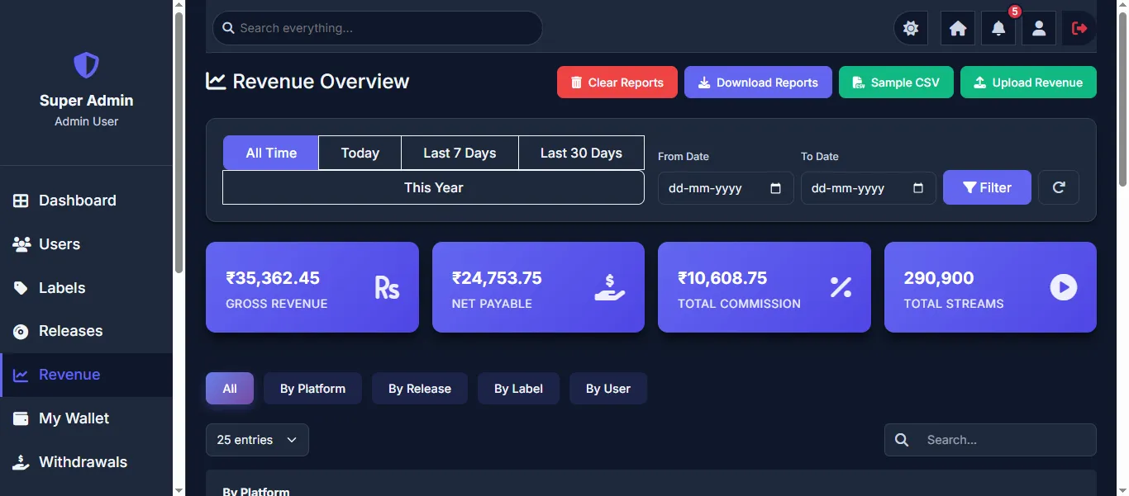1129x496 pixels.
Task: Toggle the light/dark theme sun icon
Action: (x=911, y=28)
